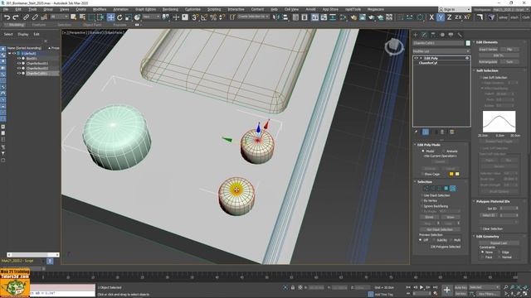Hide Box001 with its eye icon
The width and height of the screenshot is (531, 298).
pyautogui.click(x=18, y=59)
